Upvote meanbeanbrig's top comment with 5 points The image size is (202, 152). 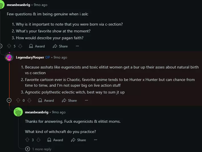9,46
